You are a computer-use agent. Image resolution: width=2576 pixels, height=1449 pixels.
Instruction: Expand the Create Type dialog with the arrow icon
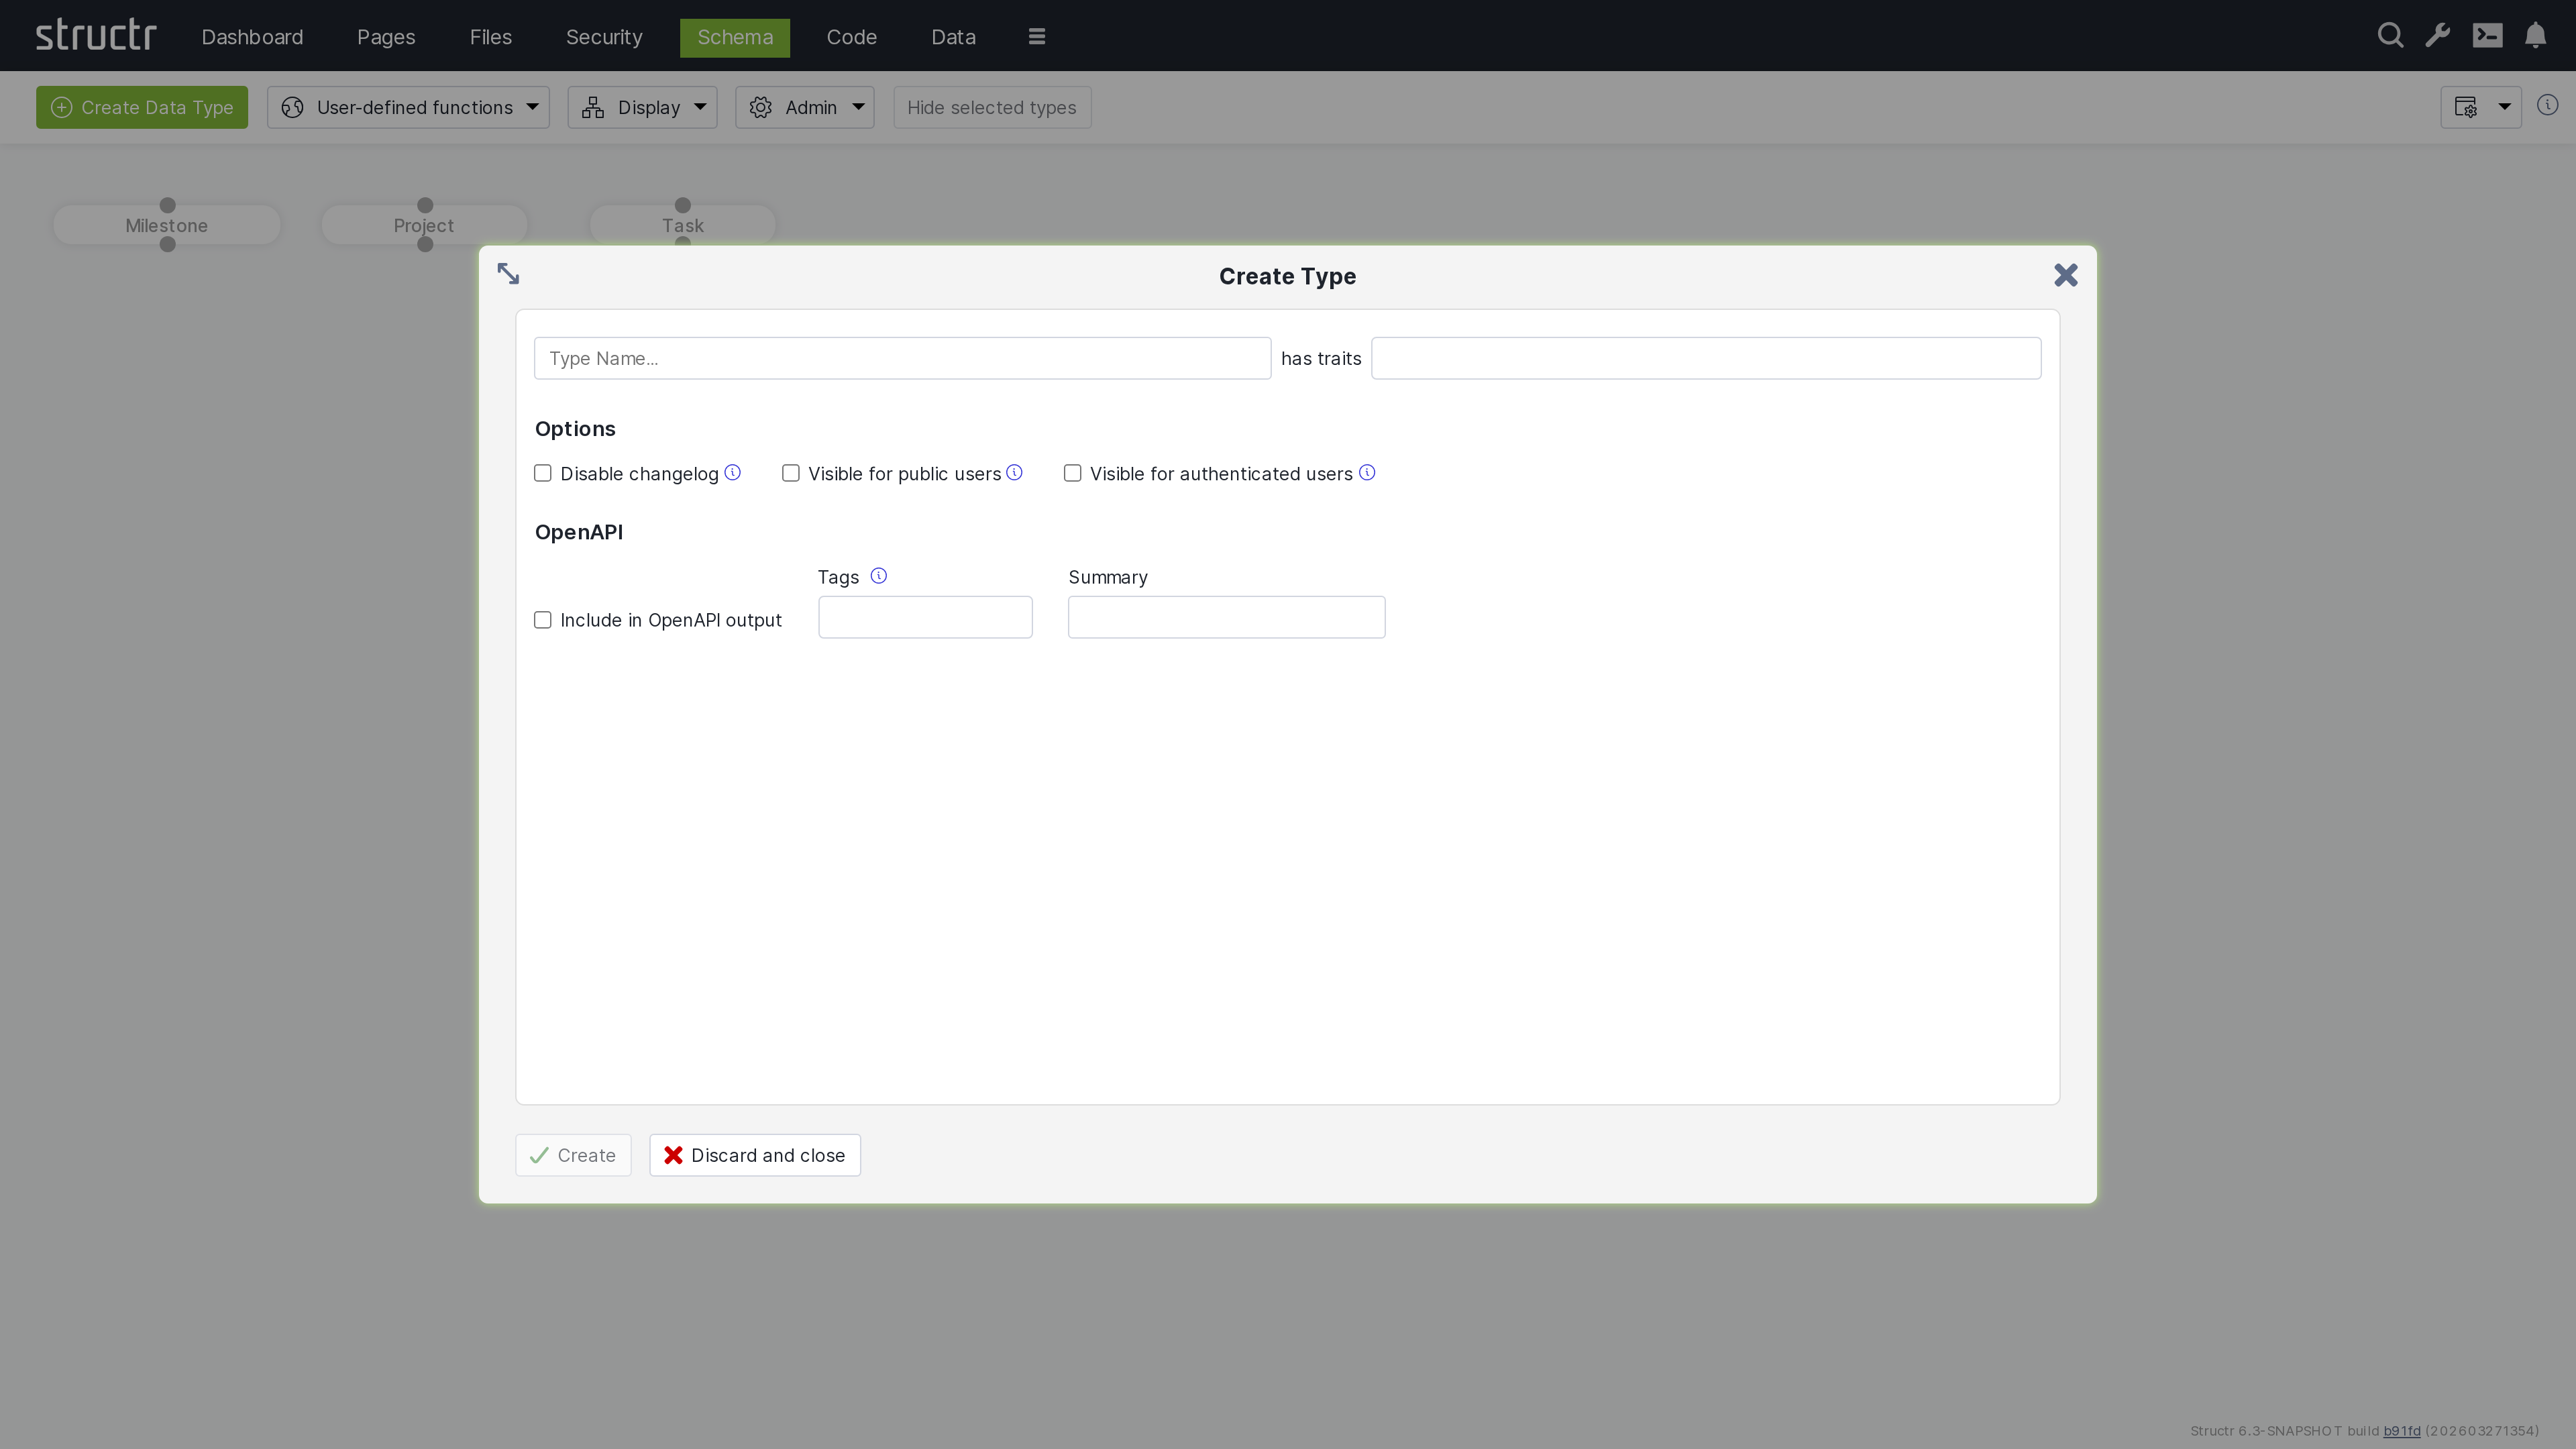[508, 273]
